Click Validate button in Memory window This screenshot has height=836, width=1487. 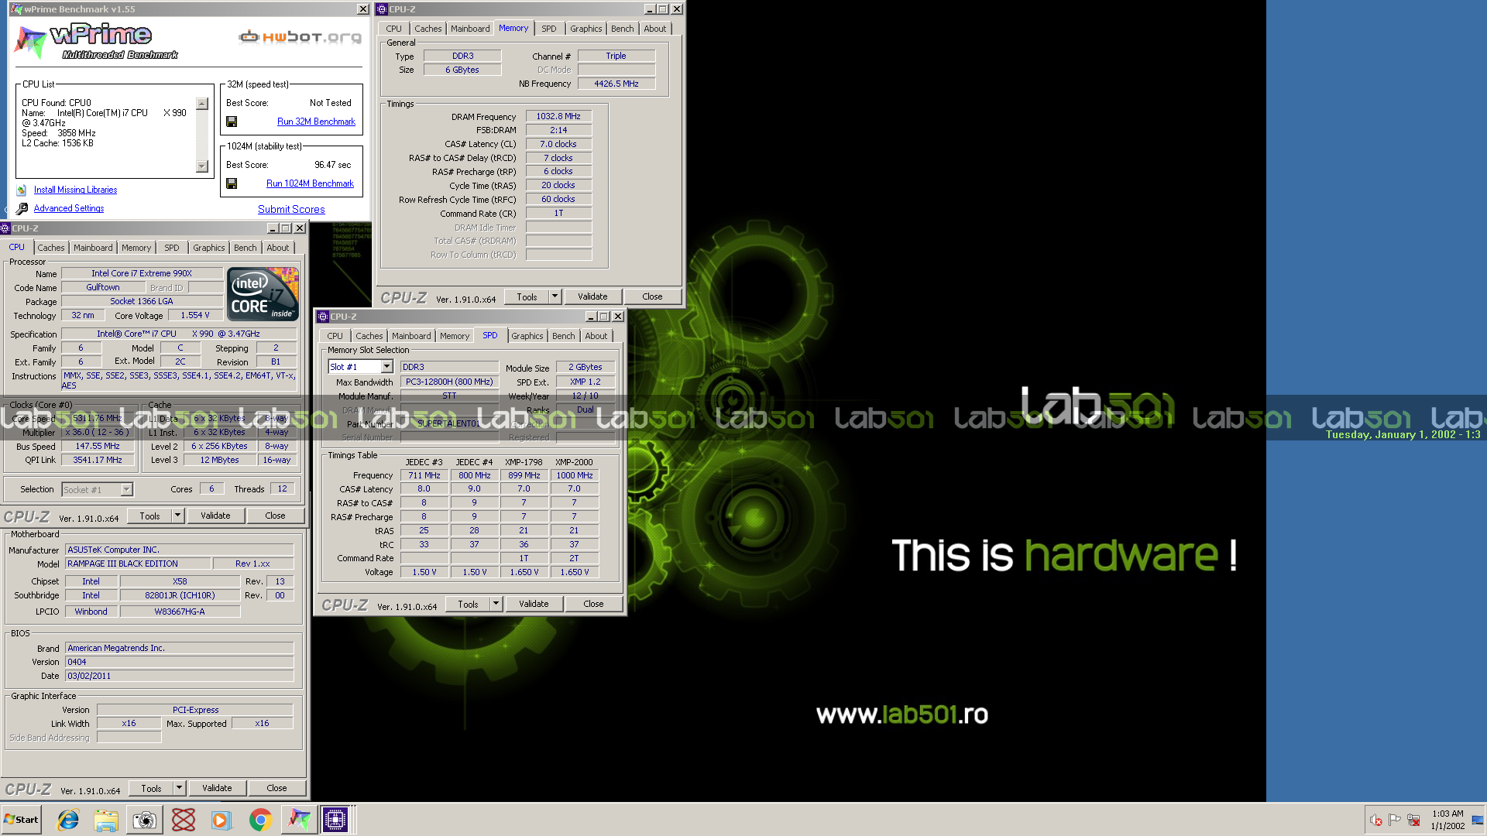click(592, 296)
